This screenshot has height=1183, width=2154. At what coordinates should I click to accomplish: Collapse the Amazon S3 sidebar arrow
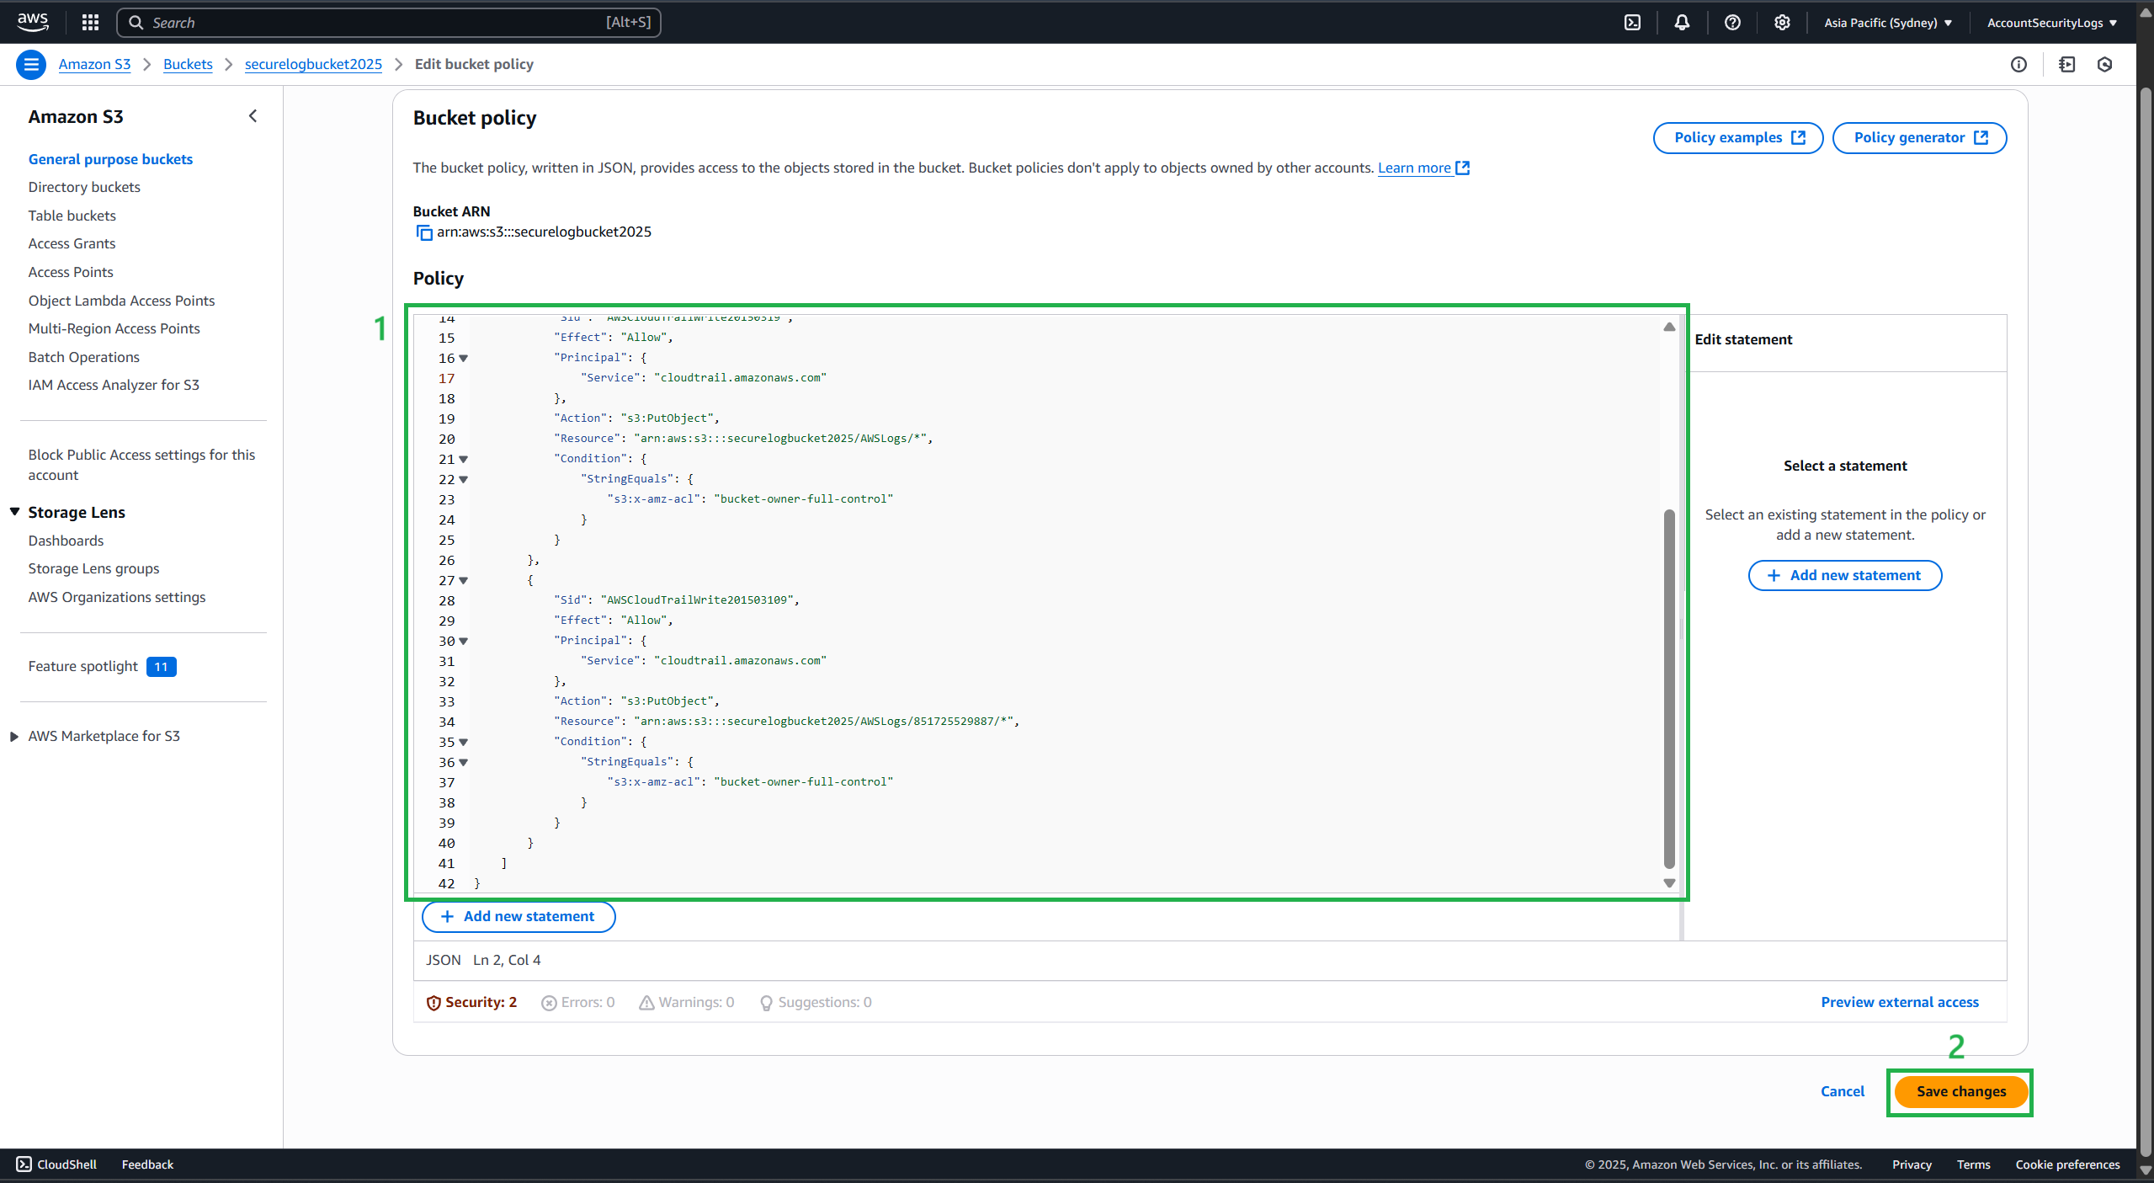[253, 116]
